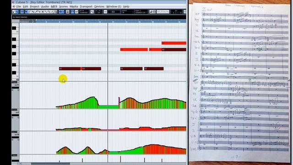Toggle the Show Info line button
This screenshot has height=165, width=293.
coord(22,12)
